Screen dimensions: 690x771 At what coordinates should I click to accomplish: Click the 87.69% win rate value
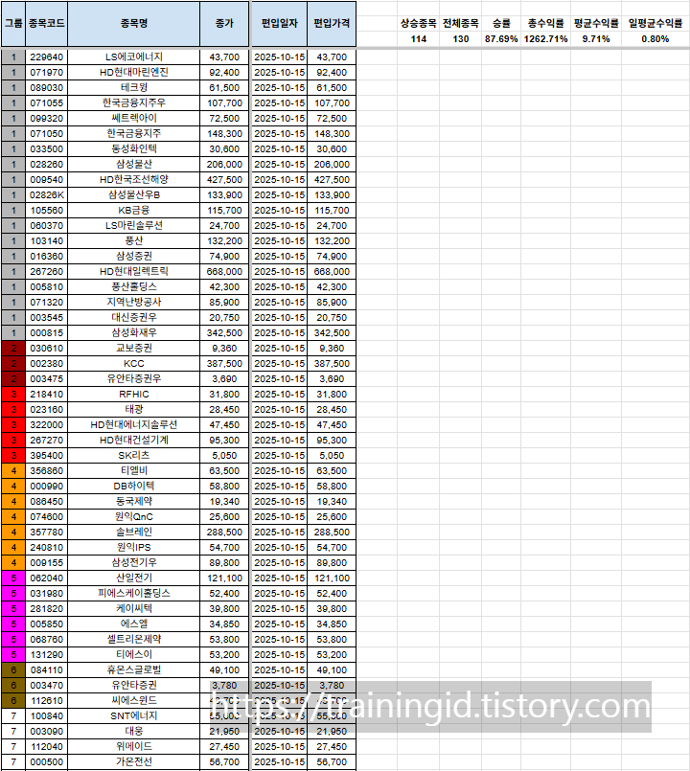point(501,39)
